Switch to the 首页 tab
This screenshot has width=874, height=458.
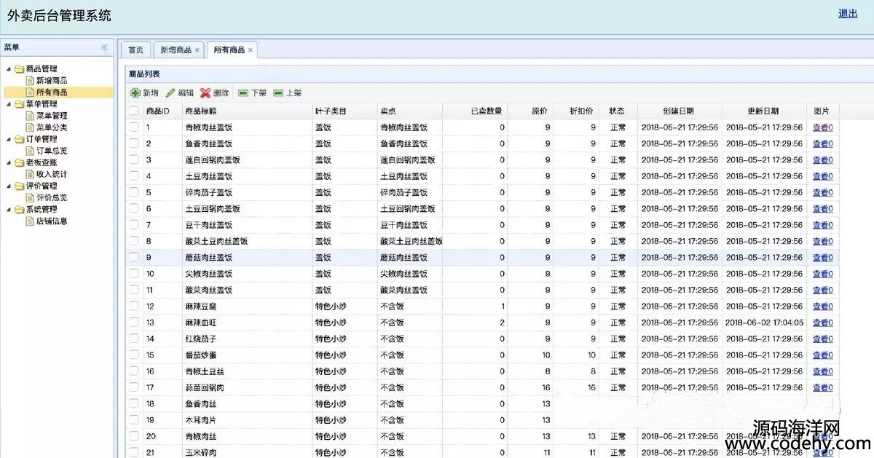click(135, 50)
